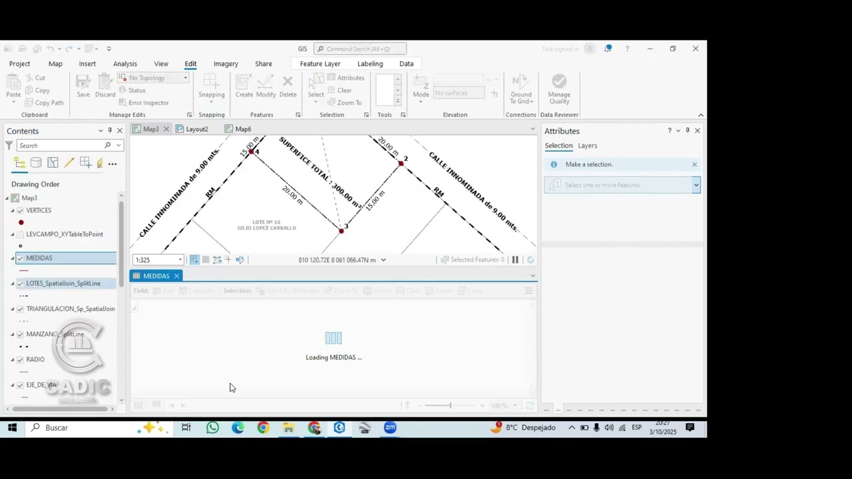Toggle LOTES_SpatialJoin_SplitLine layer visibility
852x479 pixels.
(x=20, y=283)
